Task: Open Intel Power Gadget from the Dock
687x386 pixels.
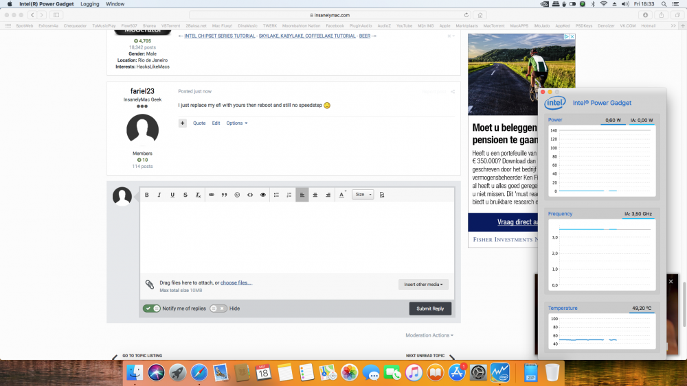Action: tap(500, 373)
